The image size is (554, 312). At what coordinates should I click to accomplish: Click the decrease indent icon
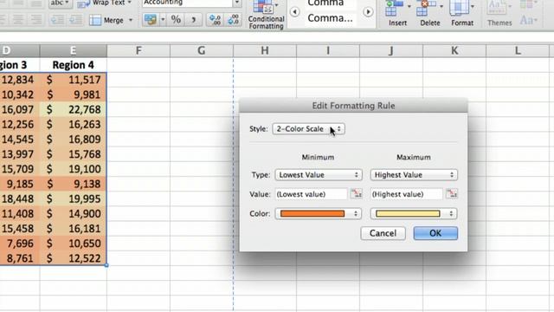(58, 20)
